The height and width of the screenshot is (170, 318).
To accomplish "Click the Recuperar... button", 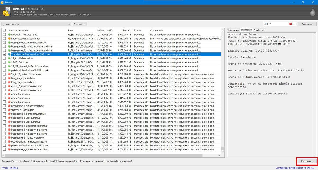I will 307,161.
